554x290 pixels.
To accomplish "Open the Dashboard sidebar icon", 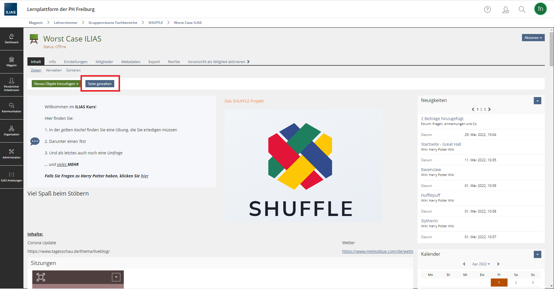I will (12, 39).
